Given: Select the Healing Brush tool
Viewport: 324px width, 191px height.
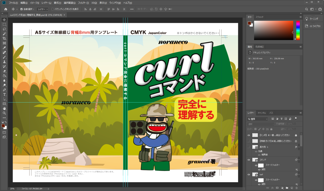Looking at the screenshot, I should 4,52.
